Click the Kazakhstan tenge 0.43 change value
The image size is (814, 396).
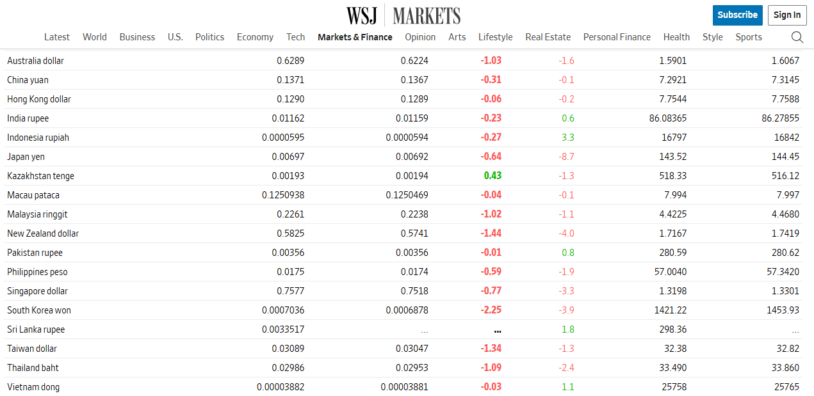coord(492,176)
